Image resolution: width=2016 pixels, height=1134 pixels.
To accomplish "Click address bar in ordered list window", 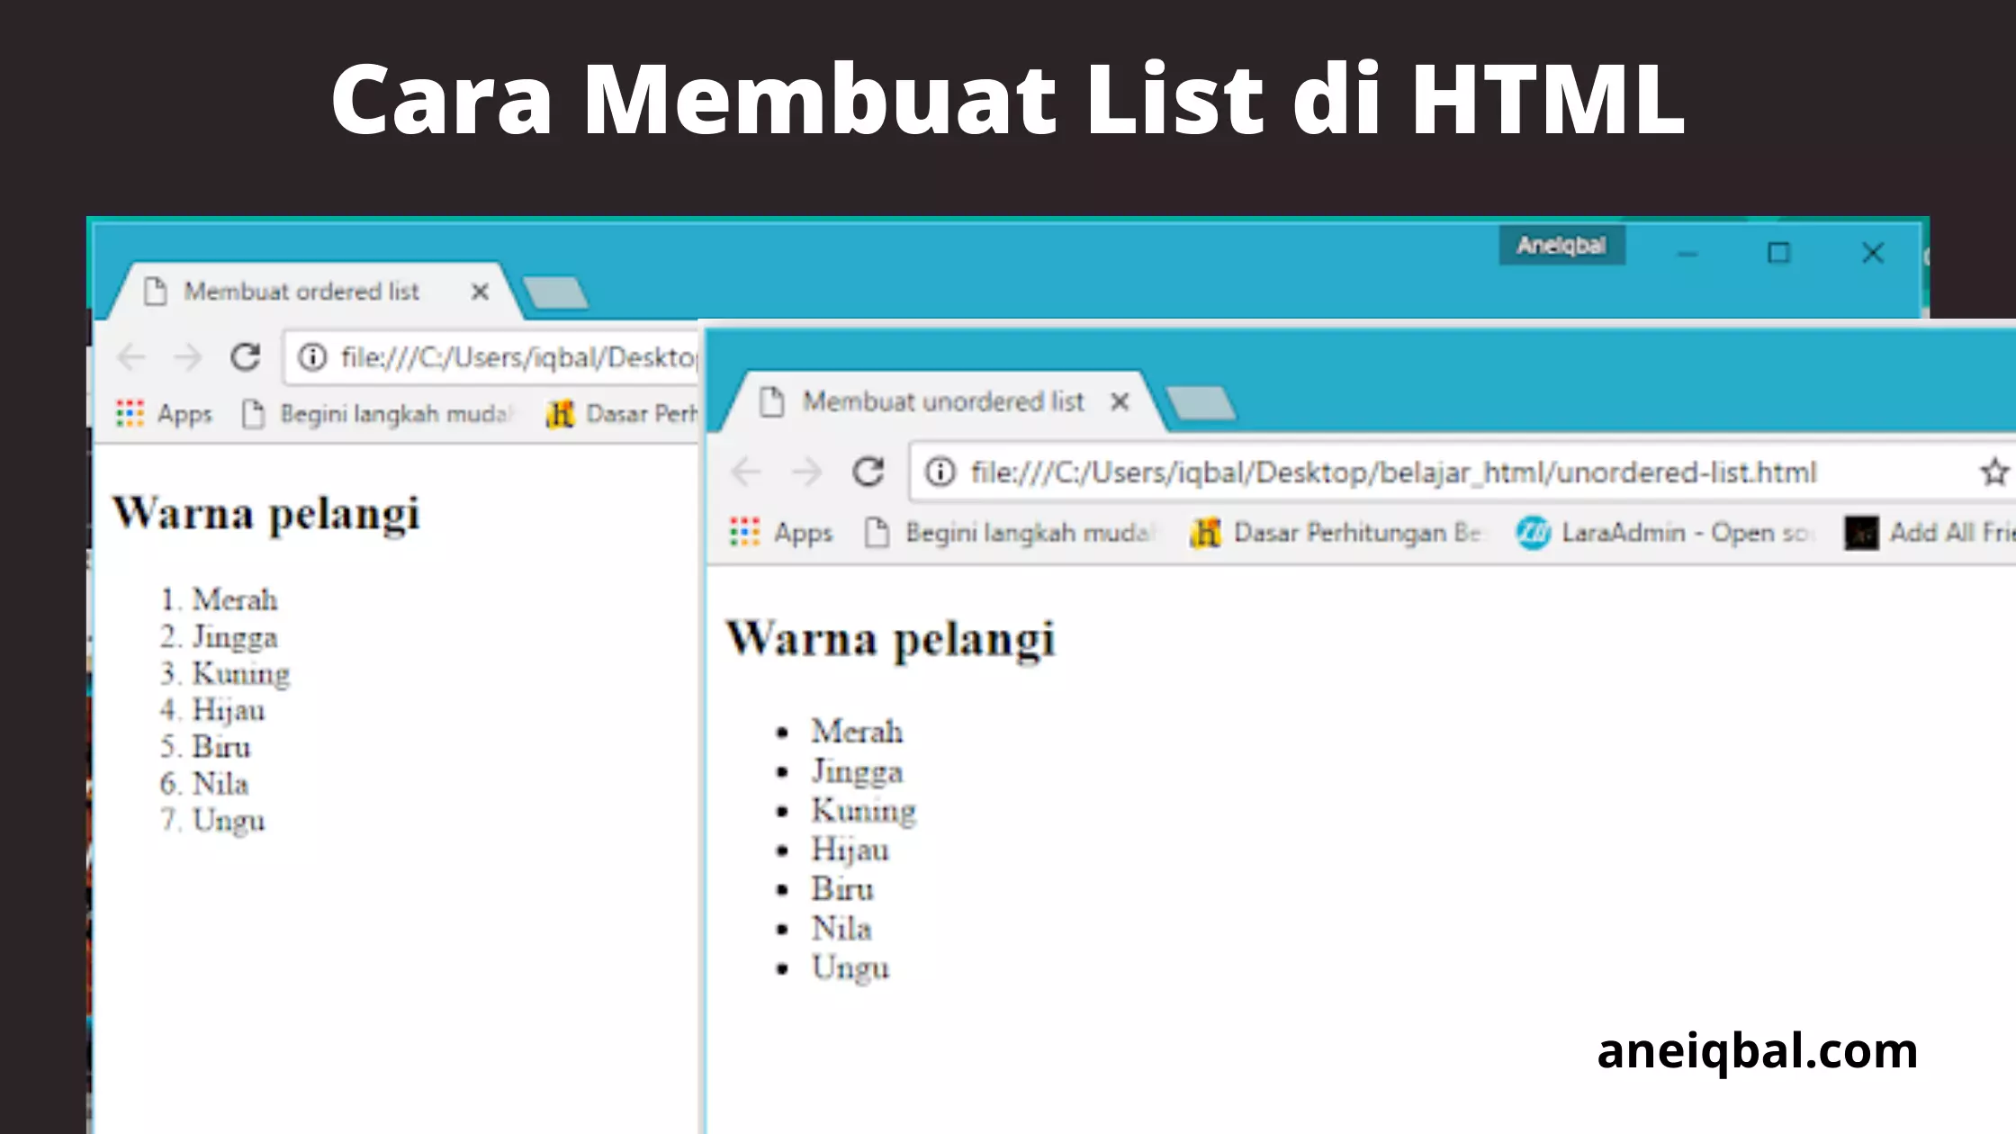I will pos(491,357).
